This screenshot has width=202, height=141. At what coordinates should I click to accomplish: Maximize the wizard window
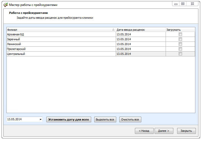pos(183,4)
